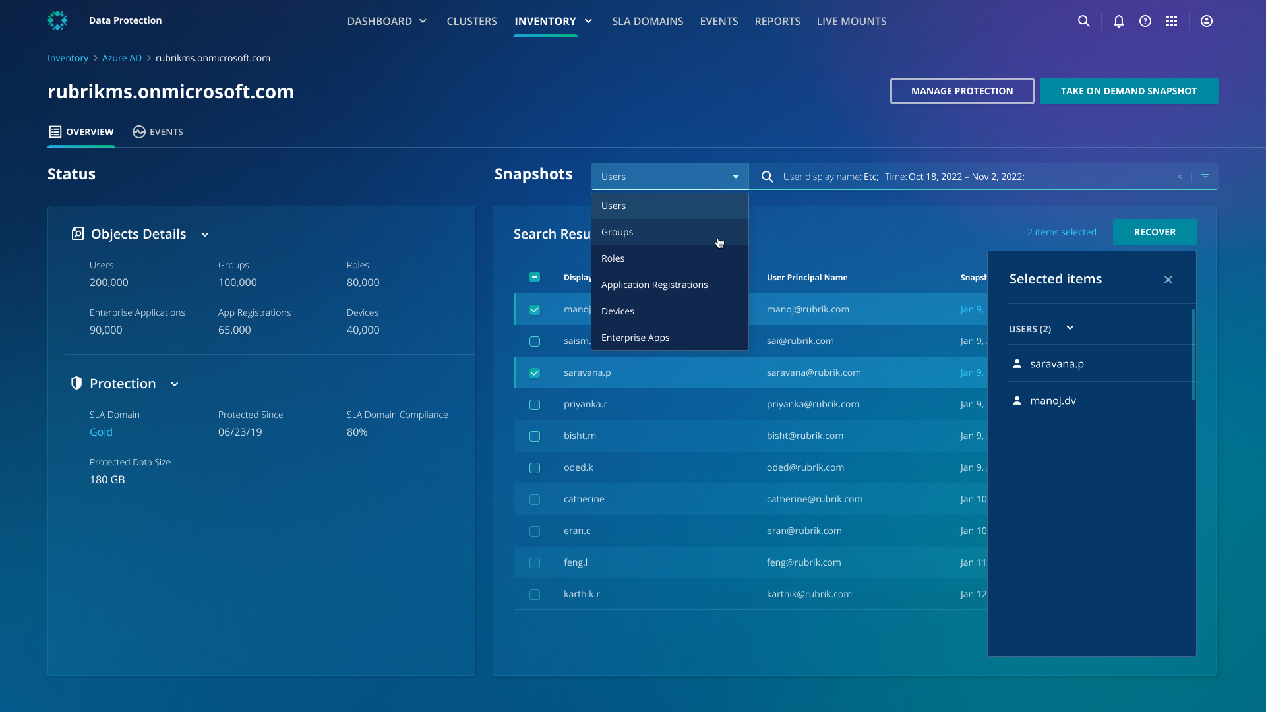
Task: Go to Clusters in top navigation
Action: pyautogui.click(x=472, y=21)
